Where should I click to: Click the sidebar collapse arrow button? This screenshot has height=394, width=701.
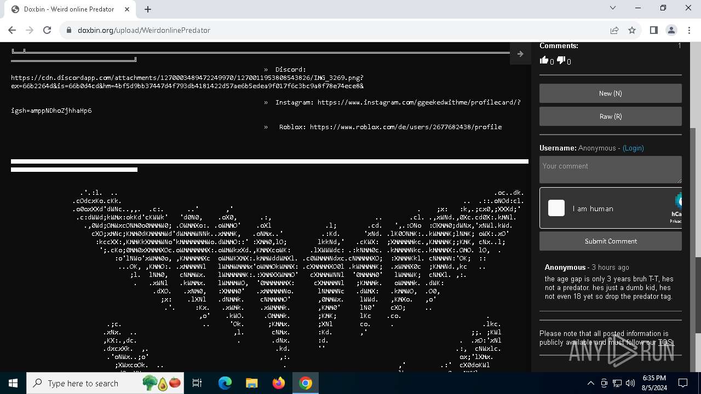[520, 54]
